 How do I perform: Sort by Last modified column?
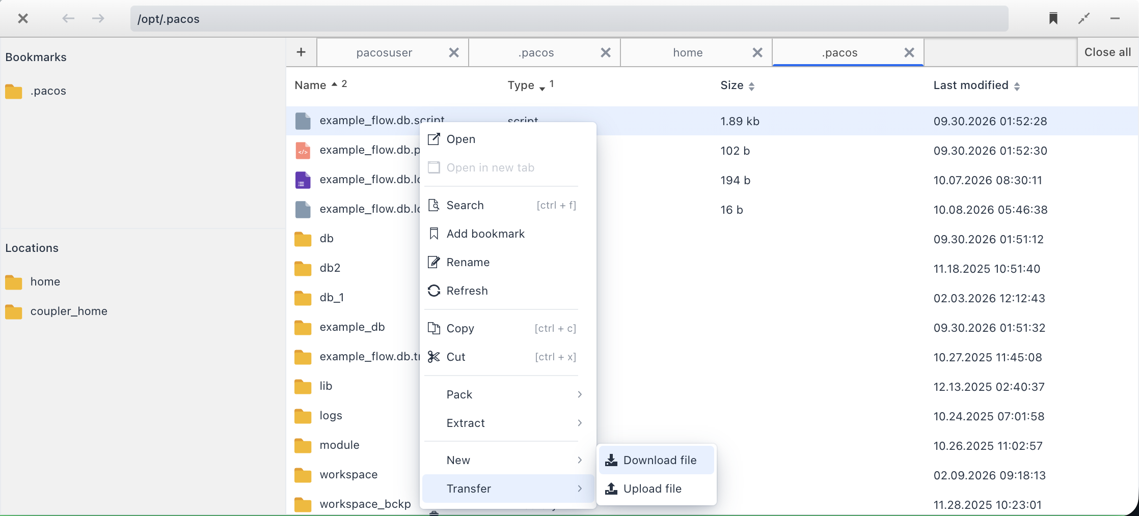tap(977, 85)
